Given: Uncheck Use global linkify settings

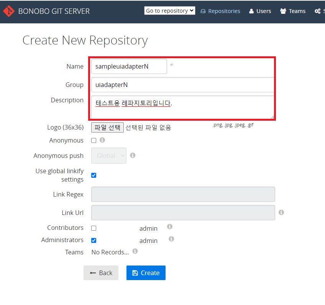Looking at the screenshot, I should (94, 175).
